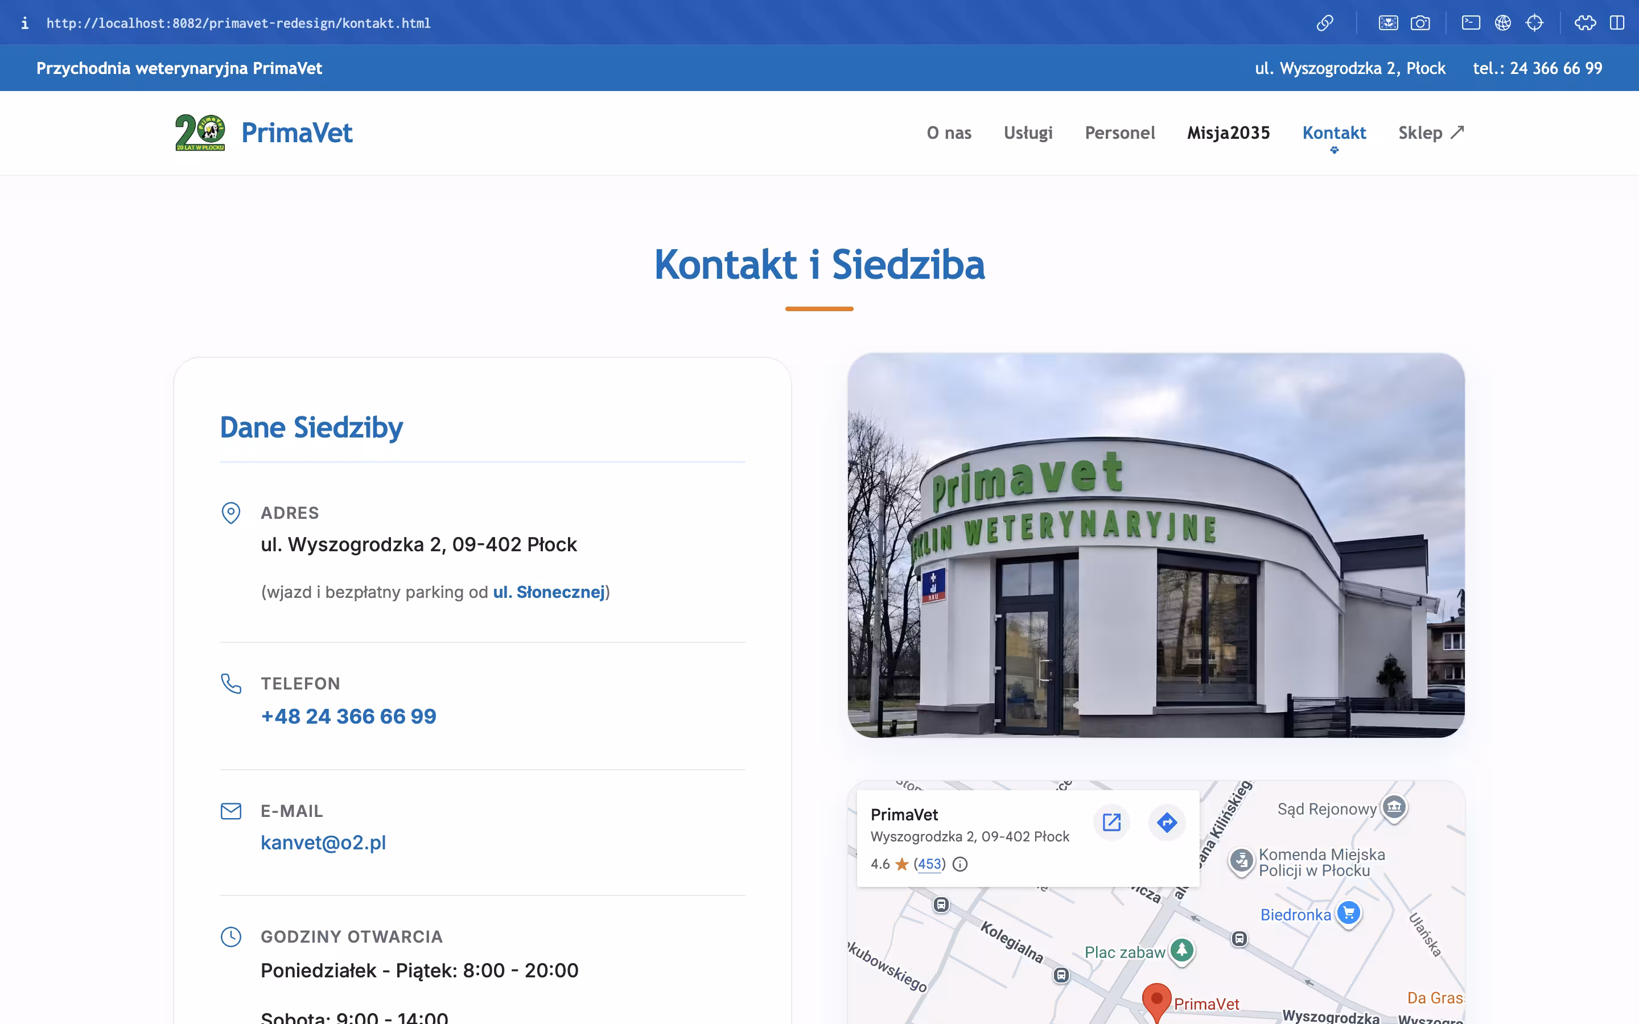Viewport: 1639px width, 1024px height.
Task: Click the ul. Wyszogrodzka 2, Płock top bar text
Action: pyautogui.click(x=1350, y=68)
